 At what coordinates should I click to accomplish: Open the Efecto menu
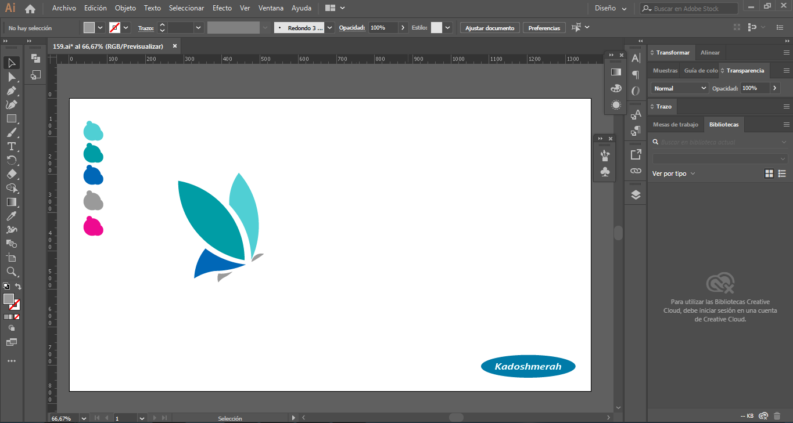point(222,8)
